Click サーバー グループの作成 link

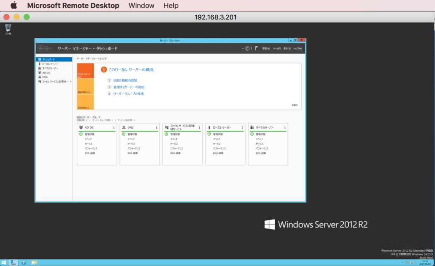click(128, 94)
